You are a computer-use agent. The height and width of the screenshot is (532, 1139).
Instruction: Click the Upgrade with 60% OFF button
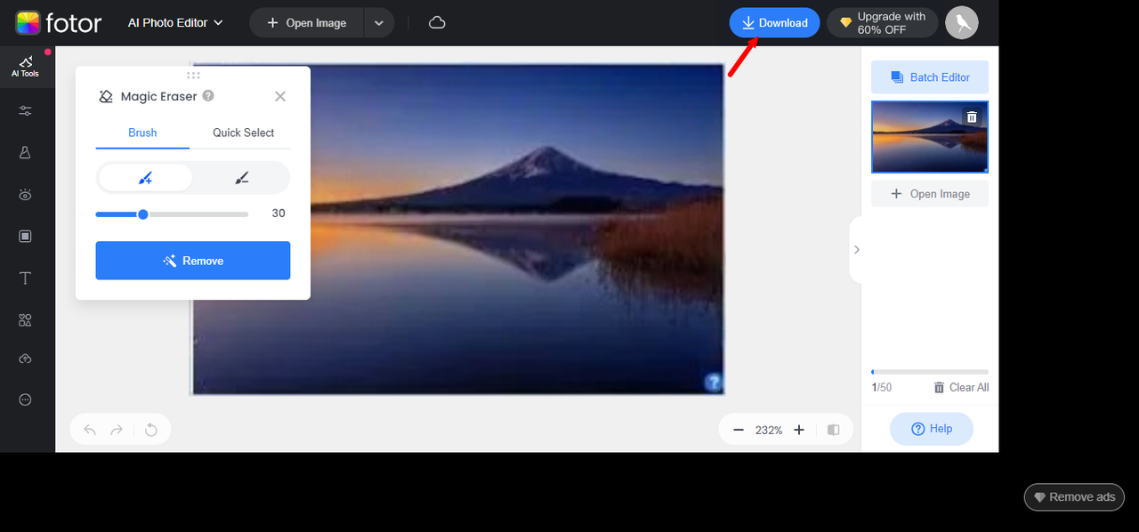point(883,22)
